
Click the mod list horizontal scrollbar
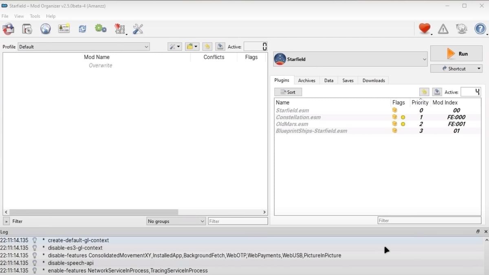[94, 212]
